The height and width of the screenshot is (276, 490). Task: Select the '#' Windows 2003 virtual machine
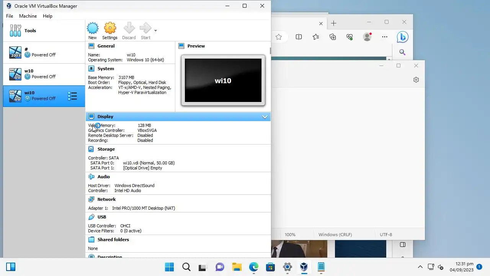44,52
